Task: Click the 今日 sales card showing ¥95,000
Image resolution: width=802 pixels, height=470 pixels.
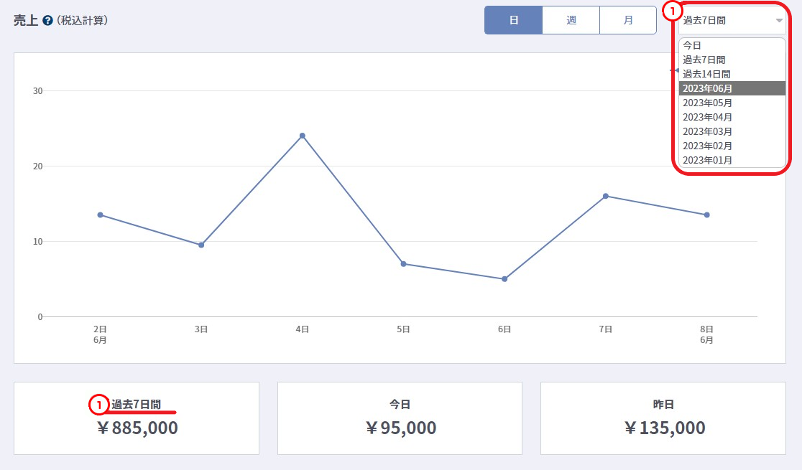Action: click(x=400, y=418)
